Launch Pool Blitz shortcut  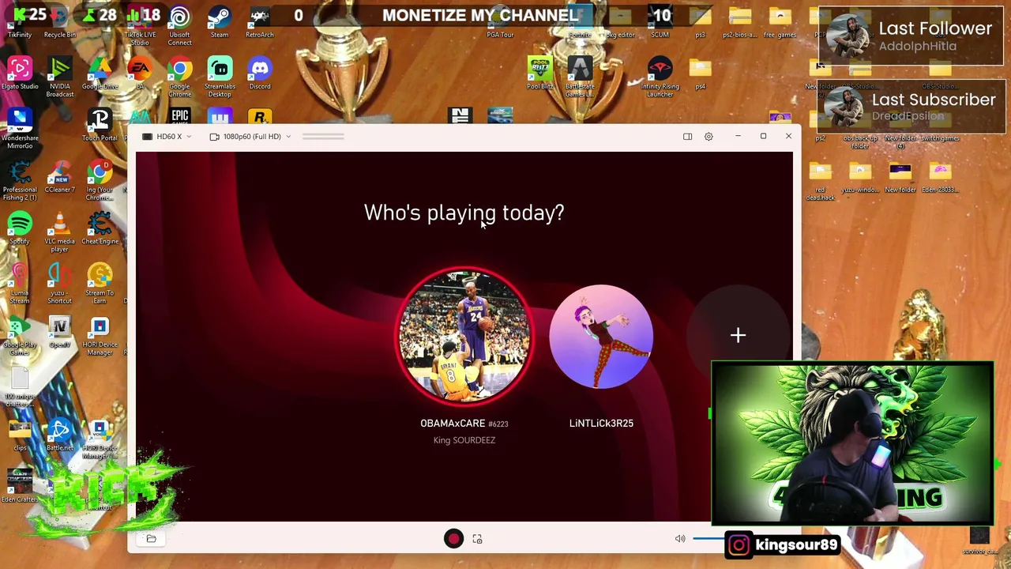click(540, 73)
